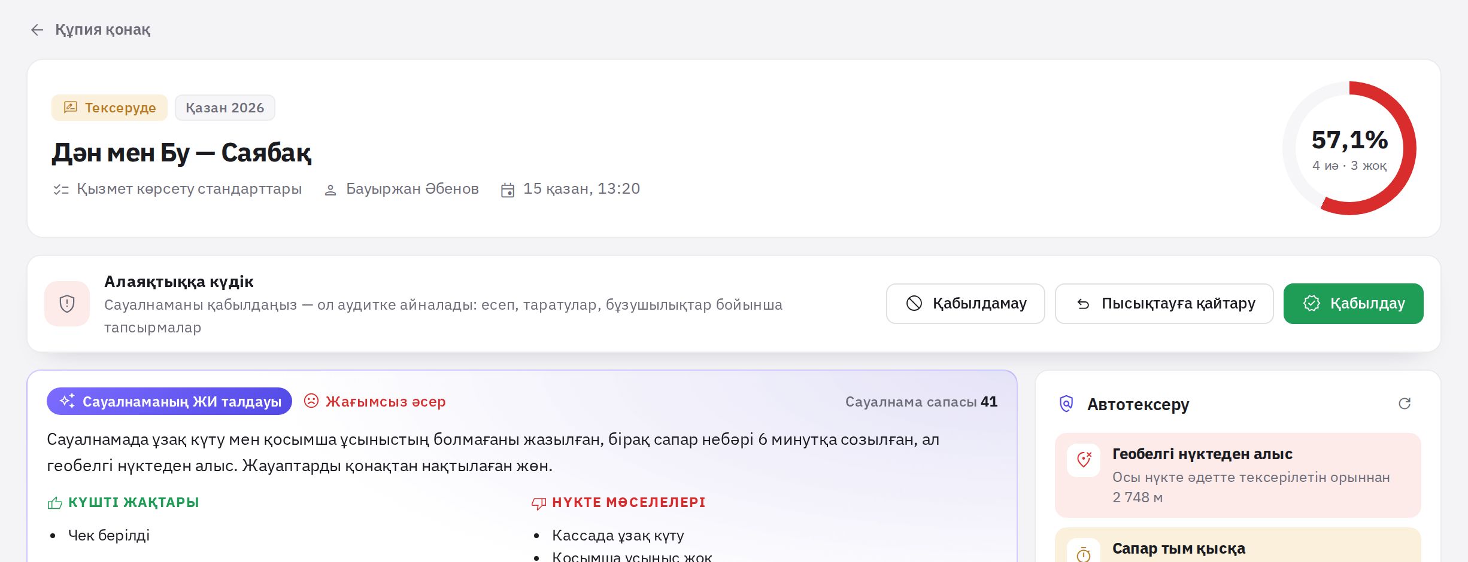Viewport: 1468px width, 562px height.
Task: Click the thumbs-down icon by НҮКТЕ МӘСЕЛЕЛЕРІ
Action: pyautogui.click(x=539, y=503)
